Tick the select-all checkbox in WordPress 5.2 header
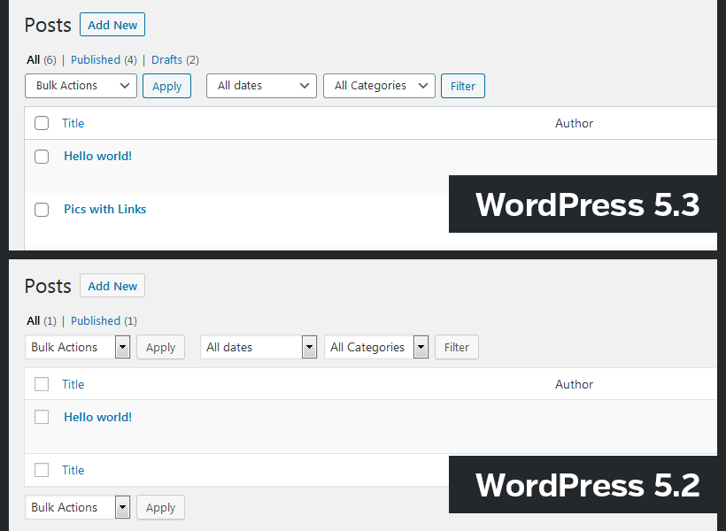 tap(42, 384)
